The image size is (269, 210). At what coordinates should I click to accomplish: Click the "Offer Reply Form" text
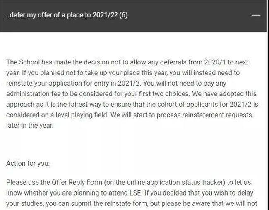click(77, 182)
